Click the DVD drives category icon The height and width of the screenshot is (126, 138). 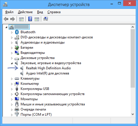17,37
